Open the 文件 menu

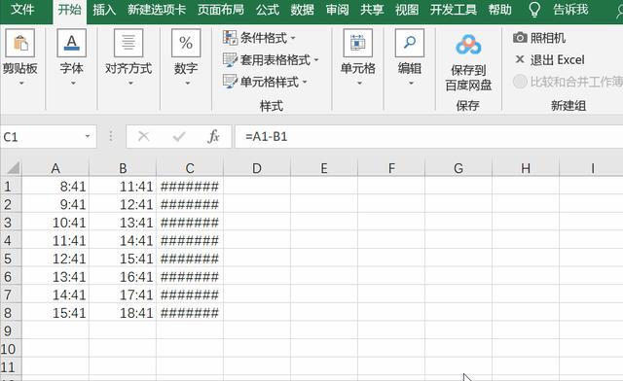(x=22, y=9)
